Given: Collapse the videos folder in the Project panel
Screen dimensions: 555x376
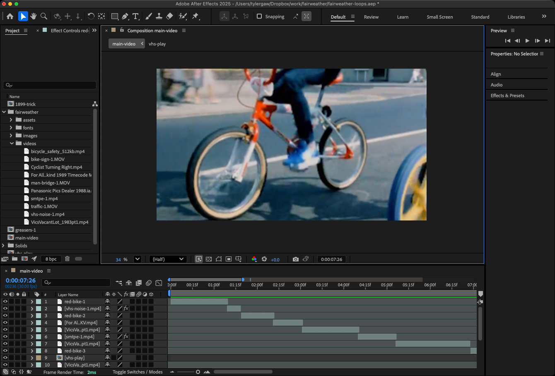Looking at the screenshot, I should point(12,143).
